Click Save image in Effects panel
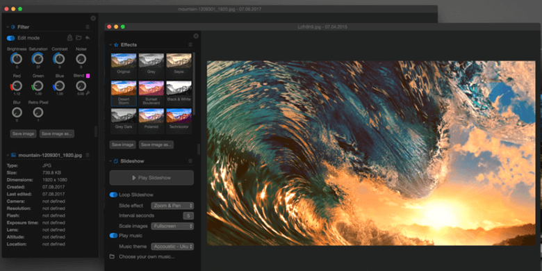Viewport: 542px width, 271px height. 122,145
